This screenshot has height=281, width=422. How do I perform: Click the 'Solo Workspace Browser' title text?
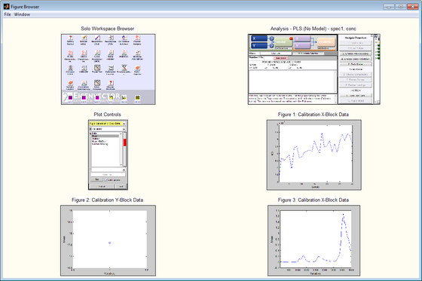pyautogui.click(x=107, y=29)
